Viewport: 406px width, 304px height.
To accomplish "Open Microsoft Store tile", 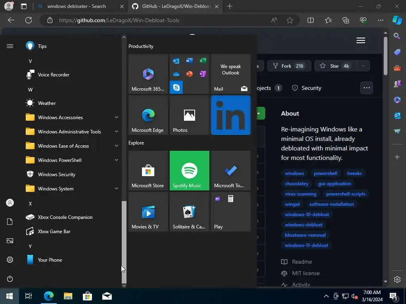I will point(148,171).
